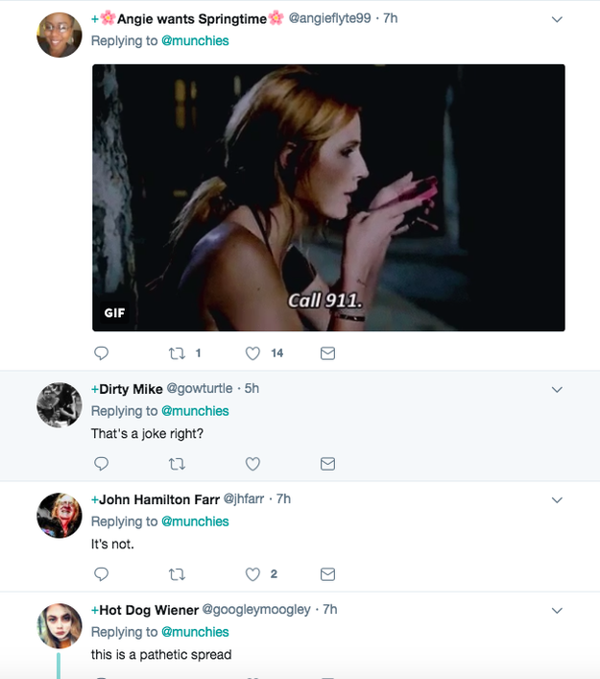Retweet "That's a joke right?" tweet

click(177, 464)
